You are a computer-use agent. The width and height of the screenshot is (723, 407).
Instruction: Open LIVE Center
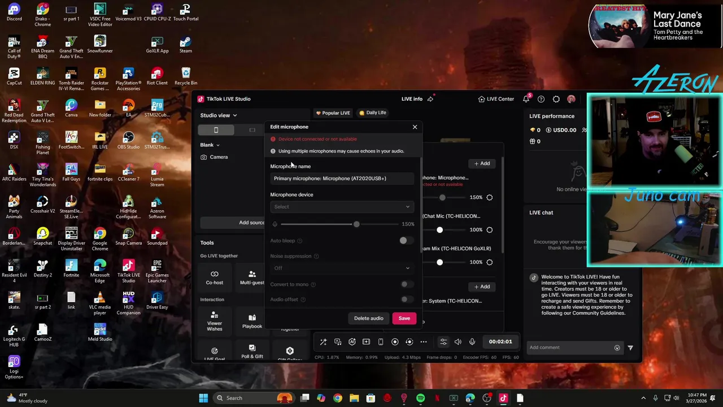point(496,99)
